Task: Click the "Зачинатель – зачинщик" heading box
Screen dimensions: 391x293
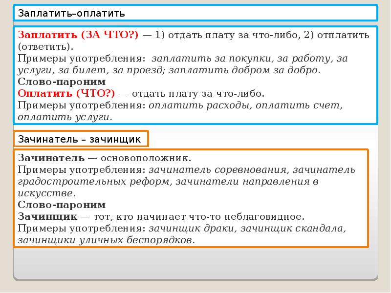Action: point(81,139)
